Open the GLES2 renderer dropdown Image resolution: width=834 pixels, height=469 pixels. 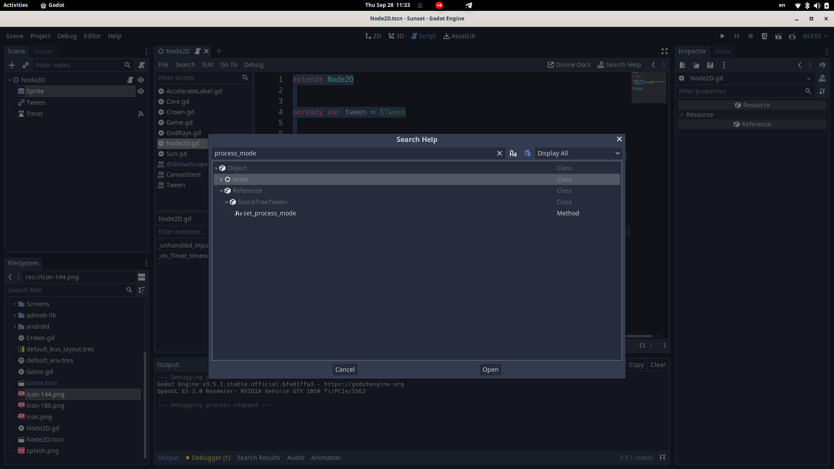click(815, 36)
